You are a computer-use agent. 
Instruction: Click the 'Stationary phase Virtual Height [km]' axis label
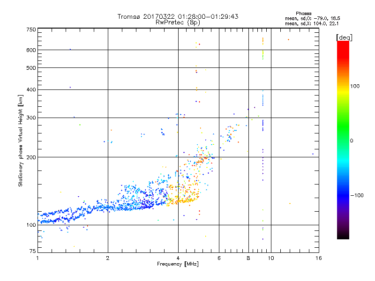(21, 141)
